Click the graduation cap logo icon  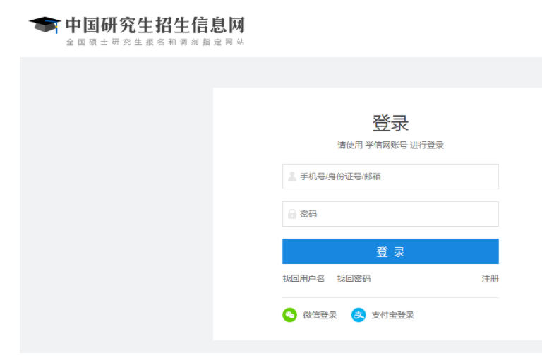point(45,25)
